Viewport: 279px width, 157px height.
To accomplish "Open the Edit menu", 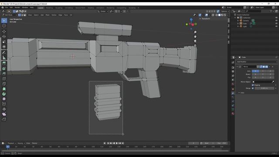I will click(11, 7).
